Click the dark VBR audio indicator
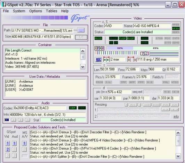This screenshot has width=185, height=163. [x=82, y=108]
